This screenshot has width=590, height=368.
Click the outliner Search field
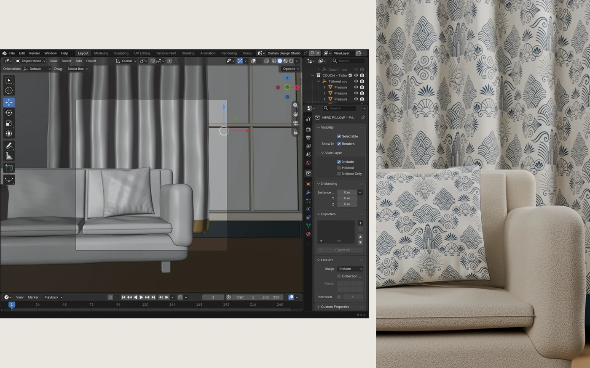pyautogui.click(x=348, y=61)
